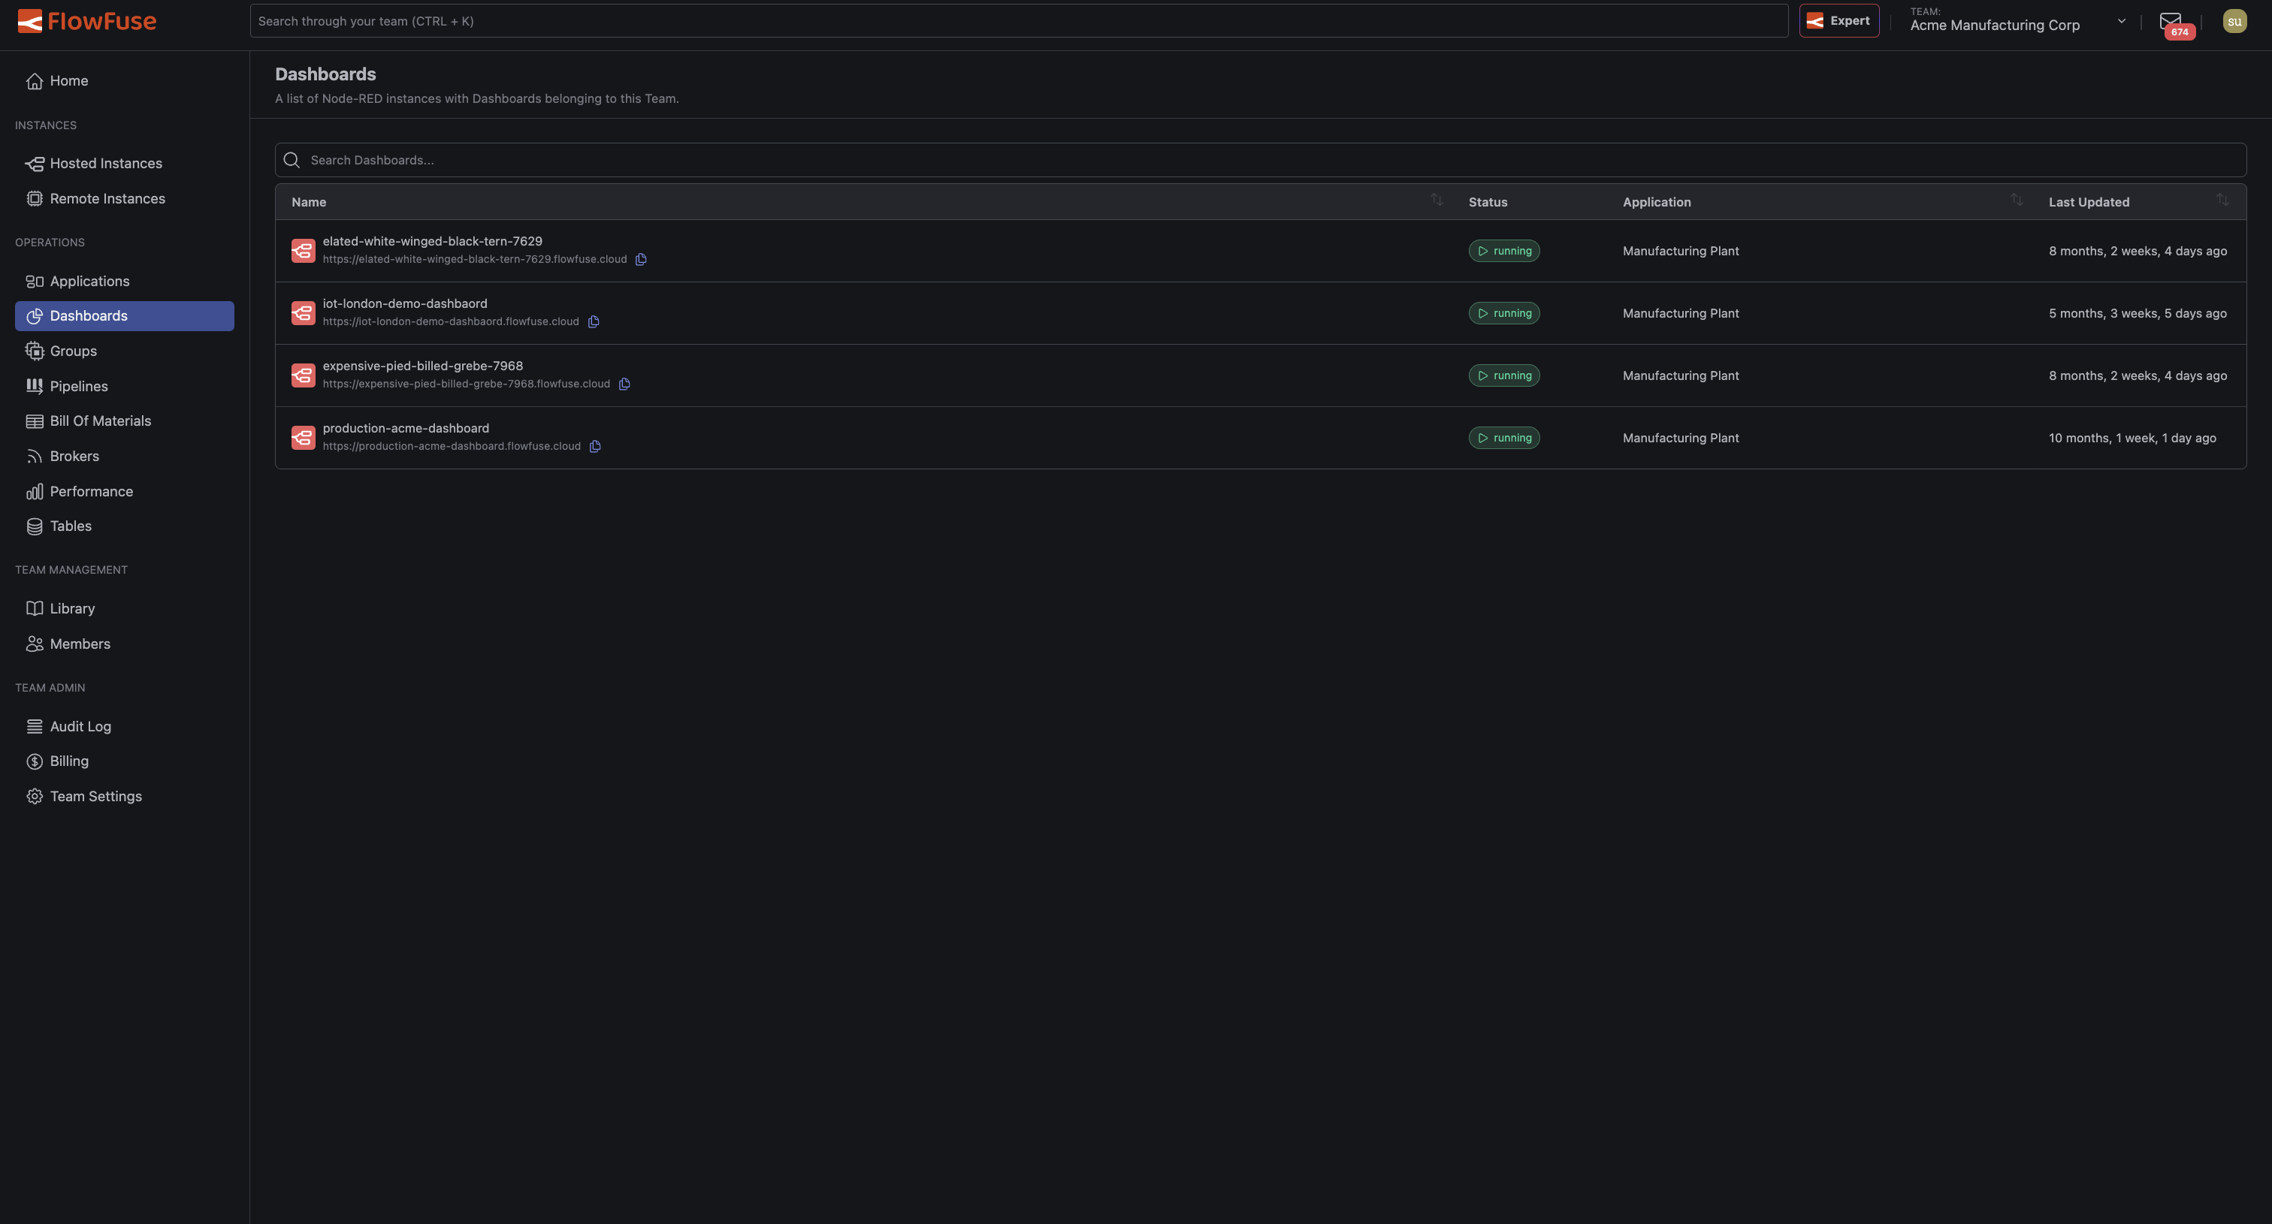The width and height of the screenshot is (2272, 1224).
Task: Open the iot-london-demo-dashbaord flowfuse.cloud link
Action: 451,321
